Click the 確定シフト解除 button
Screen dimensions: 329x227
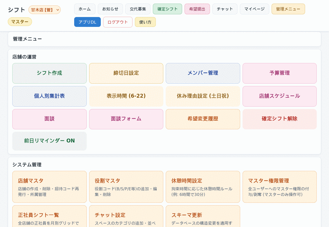pyautogui.click(x=279, y=119)
